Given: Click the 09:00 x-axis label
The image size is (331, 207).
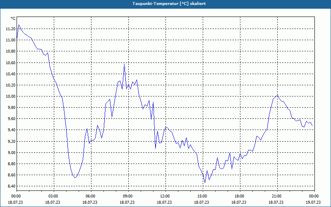Looking at the screenshot, I should 128,196.
